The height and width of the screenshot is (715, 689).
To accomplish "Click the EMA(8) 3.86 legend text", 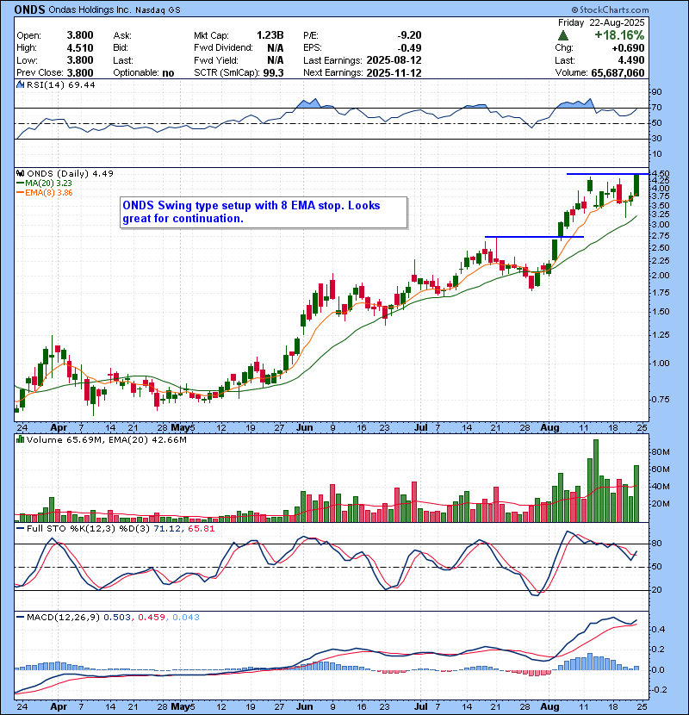I will [49, 192].
